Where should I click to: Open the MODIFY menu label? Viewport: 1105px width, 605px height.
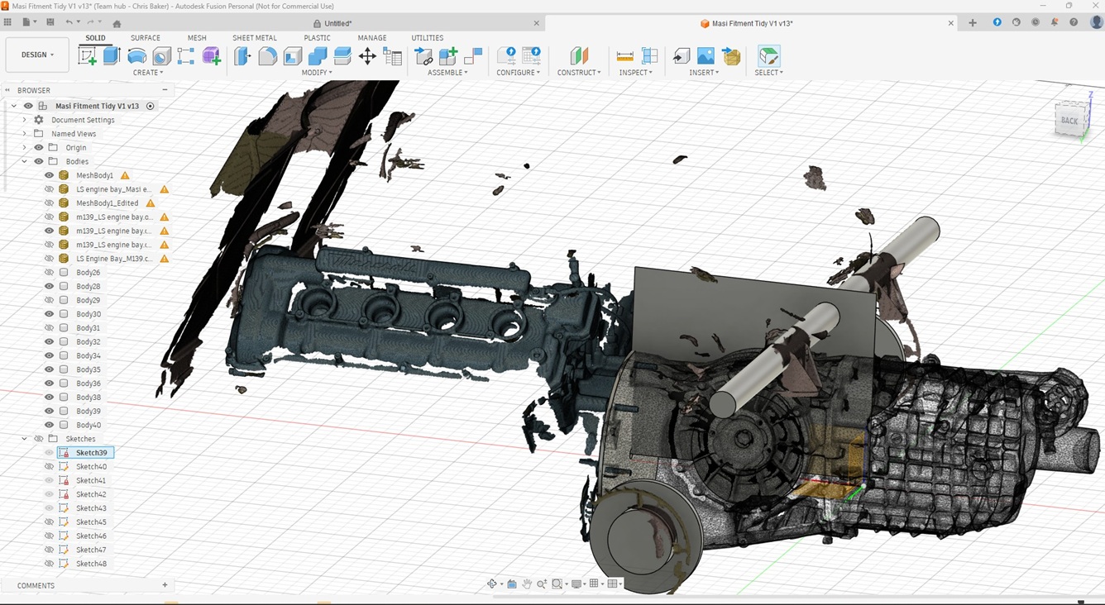316,73
